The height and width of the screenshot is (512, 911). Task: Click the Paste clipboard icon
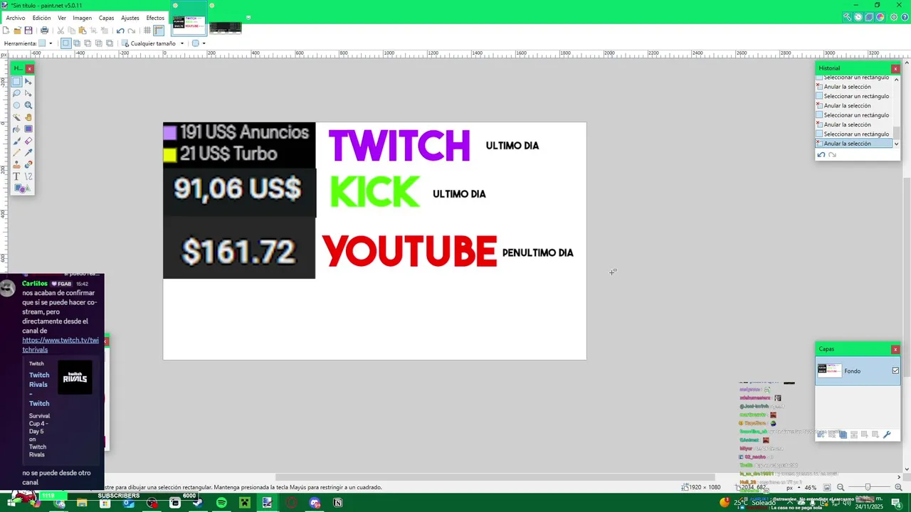coord(83,31)
